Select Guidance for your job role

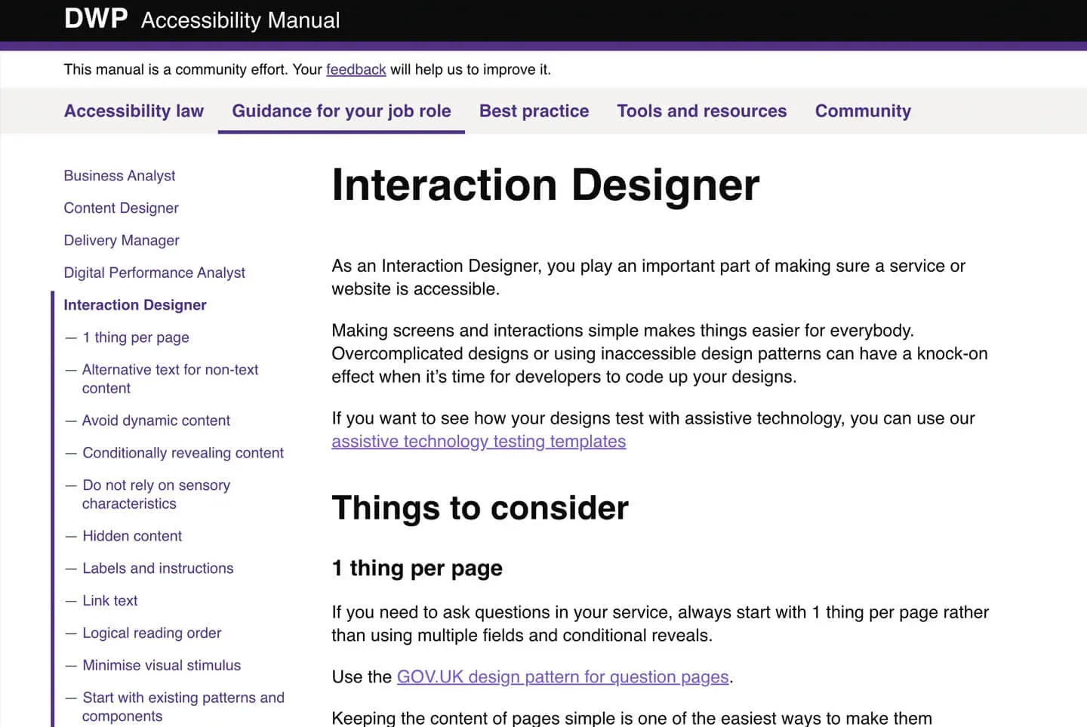point(341,111)
